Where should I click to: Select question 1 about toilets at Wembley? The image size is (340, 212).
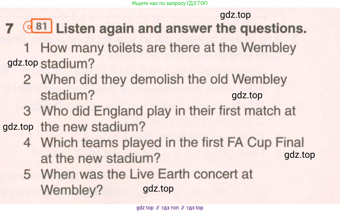click(160, 55)
